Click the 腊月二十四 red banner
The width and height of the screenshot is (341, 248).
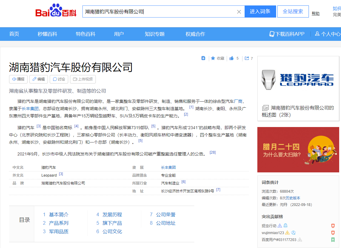298,150
